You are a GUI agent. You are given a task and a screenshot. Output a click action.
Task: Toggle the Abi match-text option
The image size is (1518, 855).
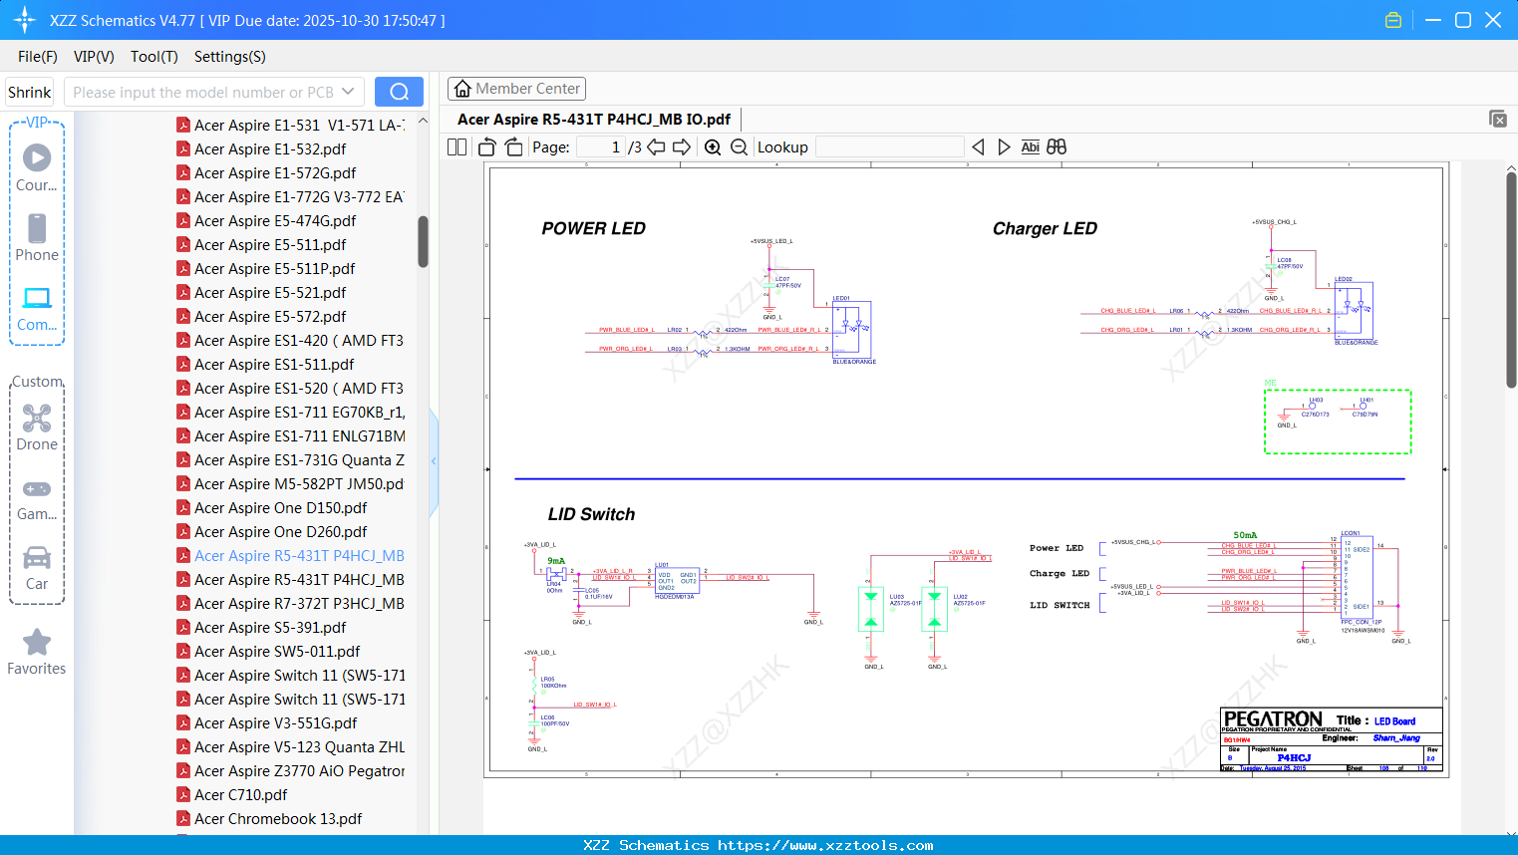pyautogui.click(x=1030, y=147)
